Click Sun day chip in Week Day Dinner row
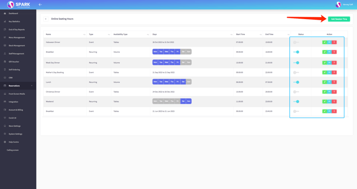The width and height of the screenshot is (357, 189). (189, 63)
